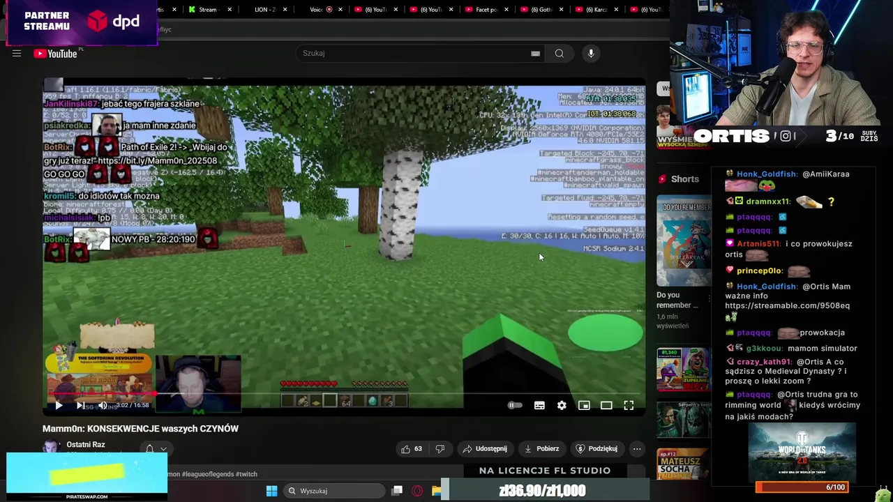Open the YouTube hamburger guide menu
The width and height of the screenshot is (893, 502).
pyautogui.click(x=17, y=54)
